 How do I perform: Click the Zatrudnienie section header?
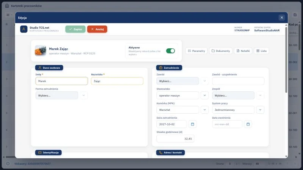[x=169, y=68]
